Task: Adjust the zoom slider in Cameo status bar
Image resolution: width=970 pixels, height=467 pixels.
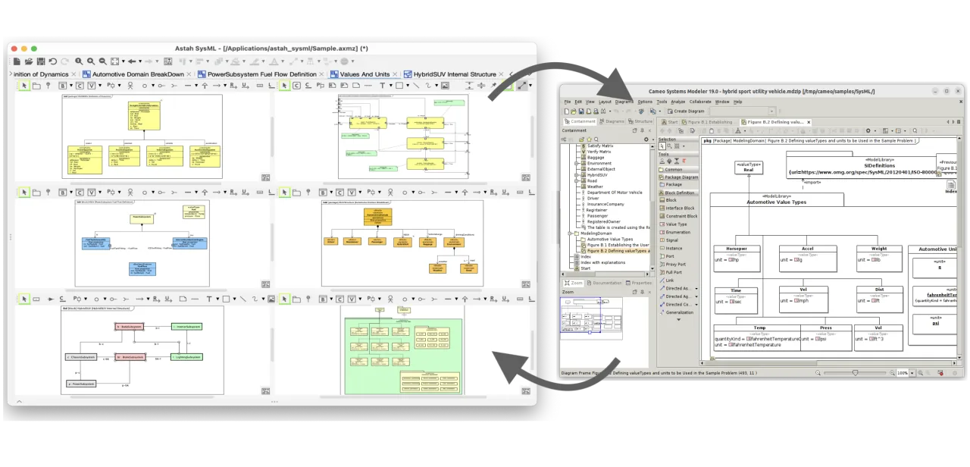Action: point(855,373)
